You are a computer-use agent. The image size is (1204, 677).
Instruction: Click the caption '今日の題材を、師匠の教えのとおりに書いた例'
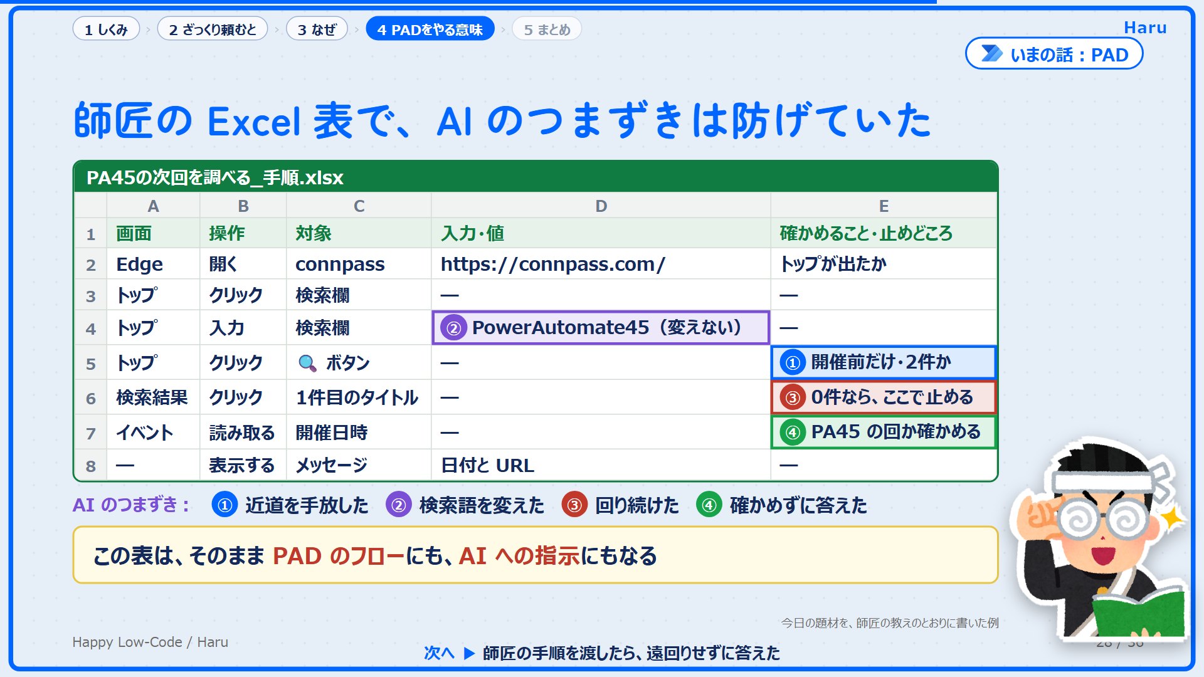(890, 623)
